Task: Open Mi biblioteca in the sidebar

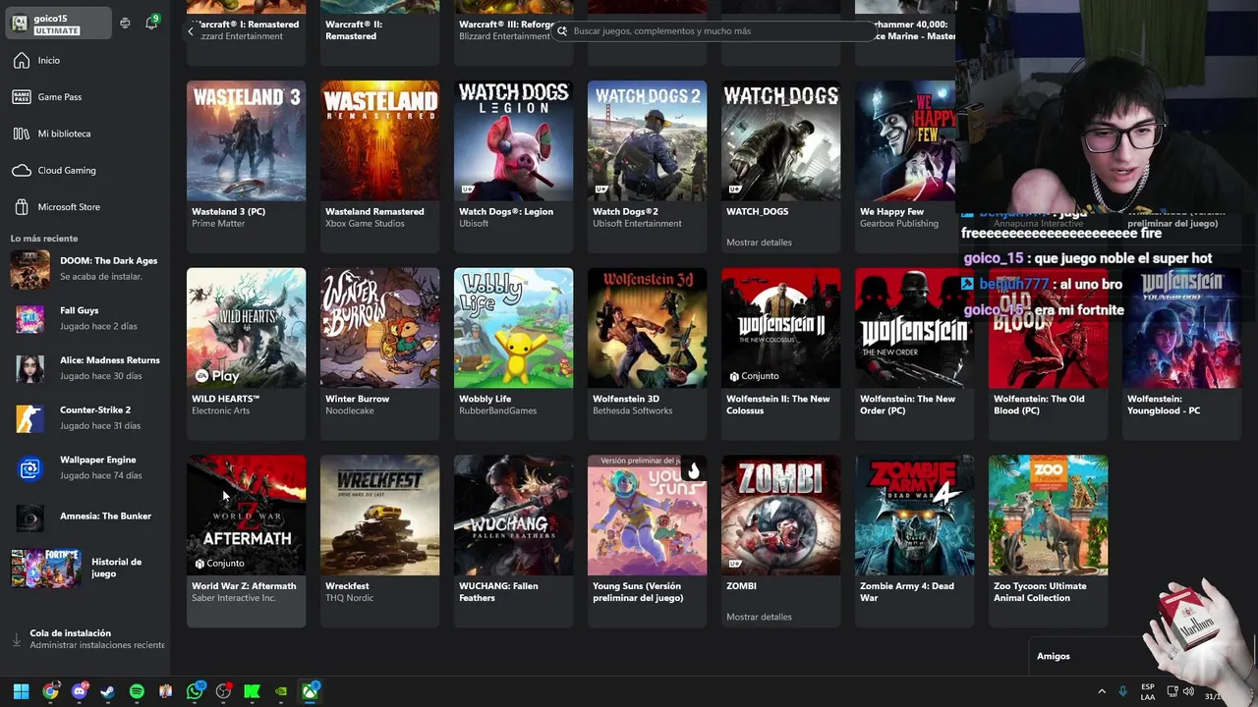Action: [x=86, y=134]
